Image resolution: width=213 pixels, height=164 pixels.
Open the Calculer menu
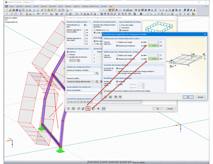coord(44,6)
